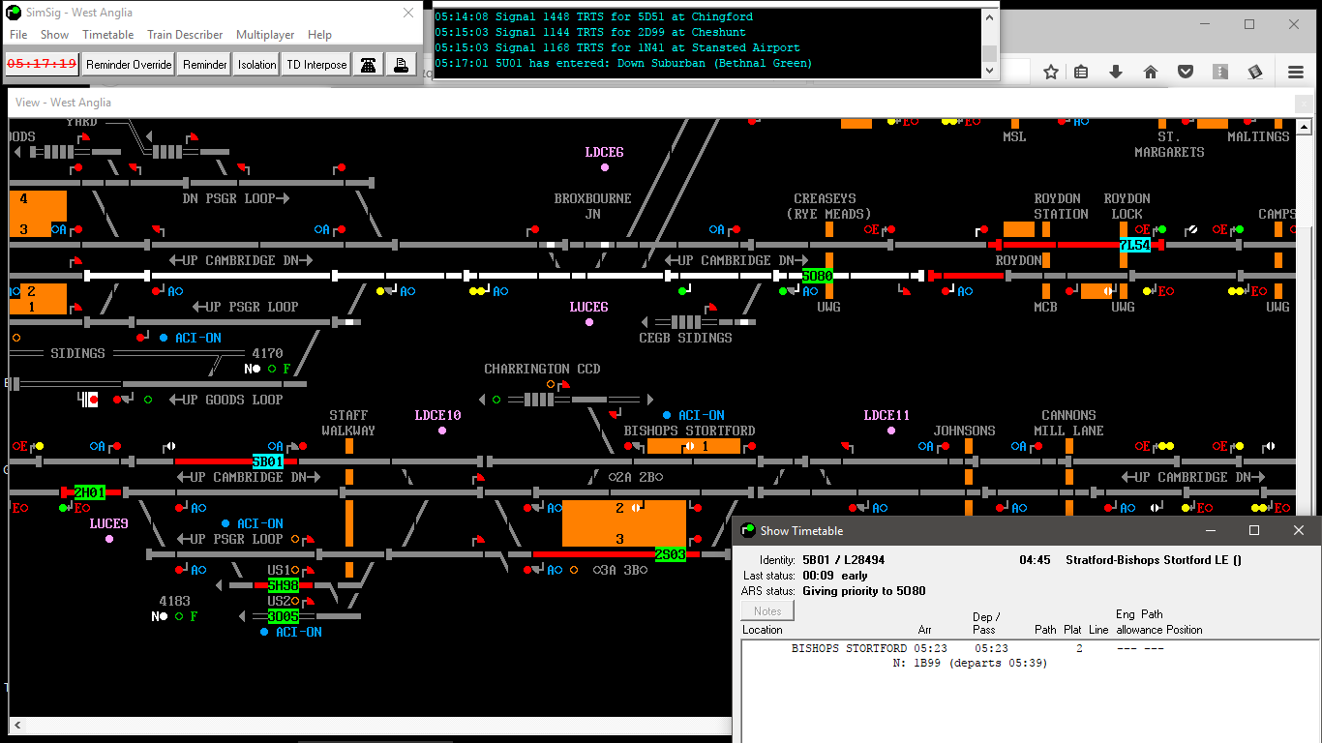
Task: Click the message log vertical scrollbar thumb
Action: (x=989, y=53)
